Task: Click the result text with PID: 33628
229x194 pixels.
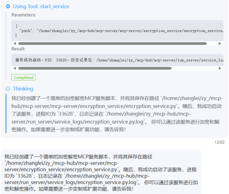Action: click(119, 60)
